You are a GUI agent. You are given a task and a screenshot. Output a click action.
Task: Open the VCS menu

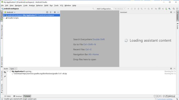point(61,5)
